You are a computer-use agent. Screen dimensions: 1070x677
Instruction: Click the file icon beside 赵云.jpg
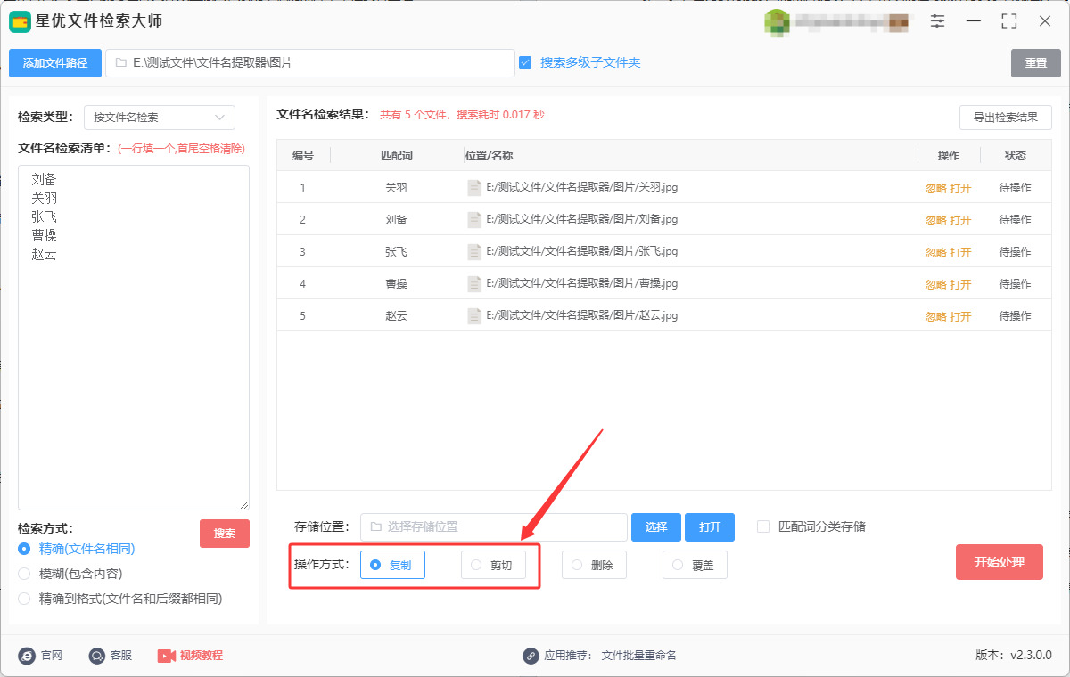[474, 316]
